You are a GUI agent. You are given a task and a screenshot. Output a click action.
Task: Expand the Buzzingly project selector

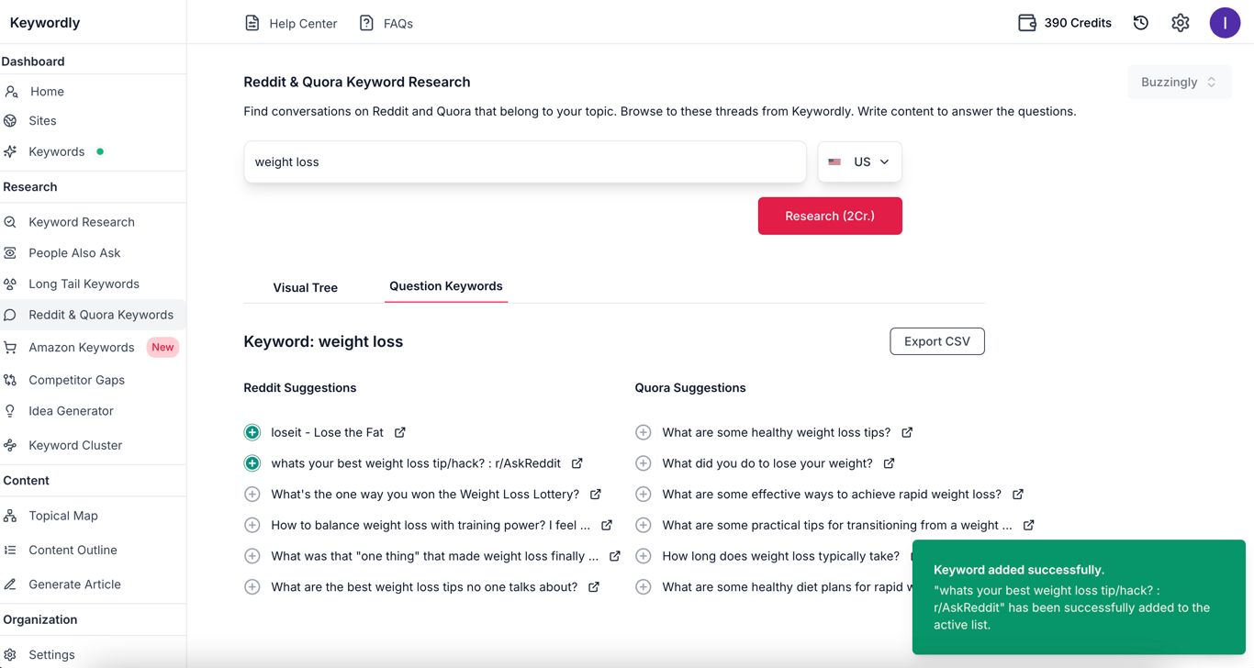[1180, 82]
